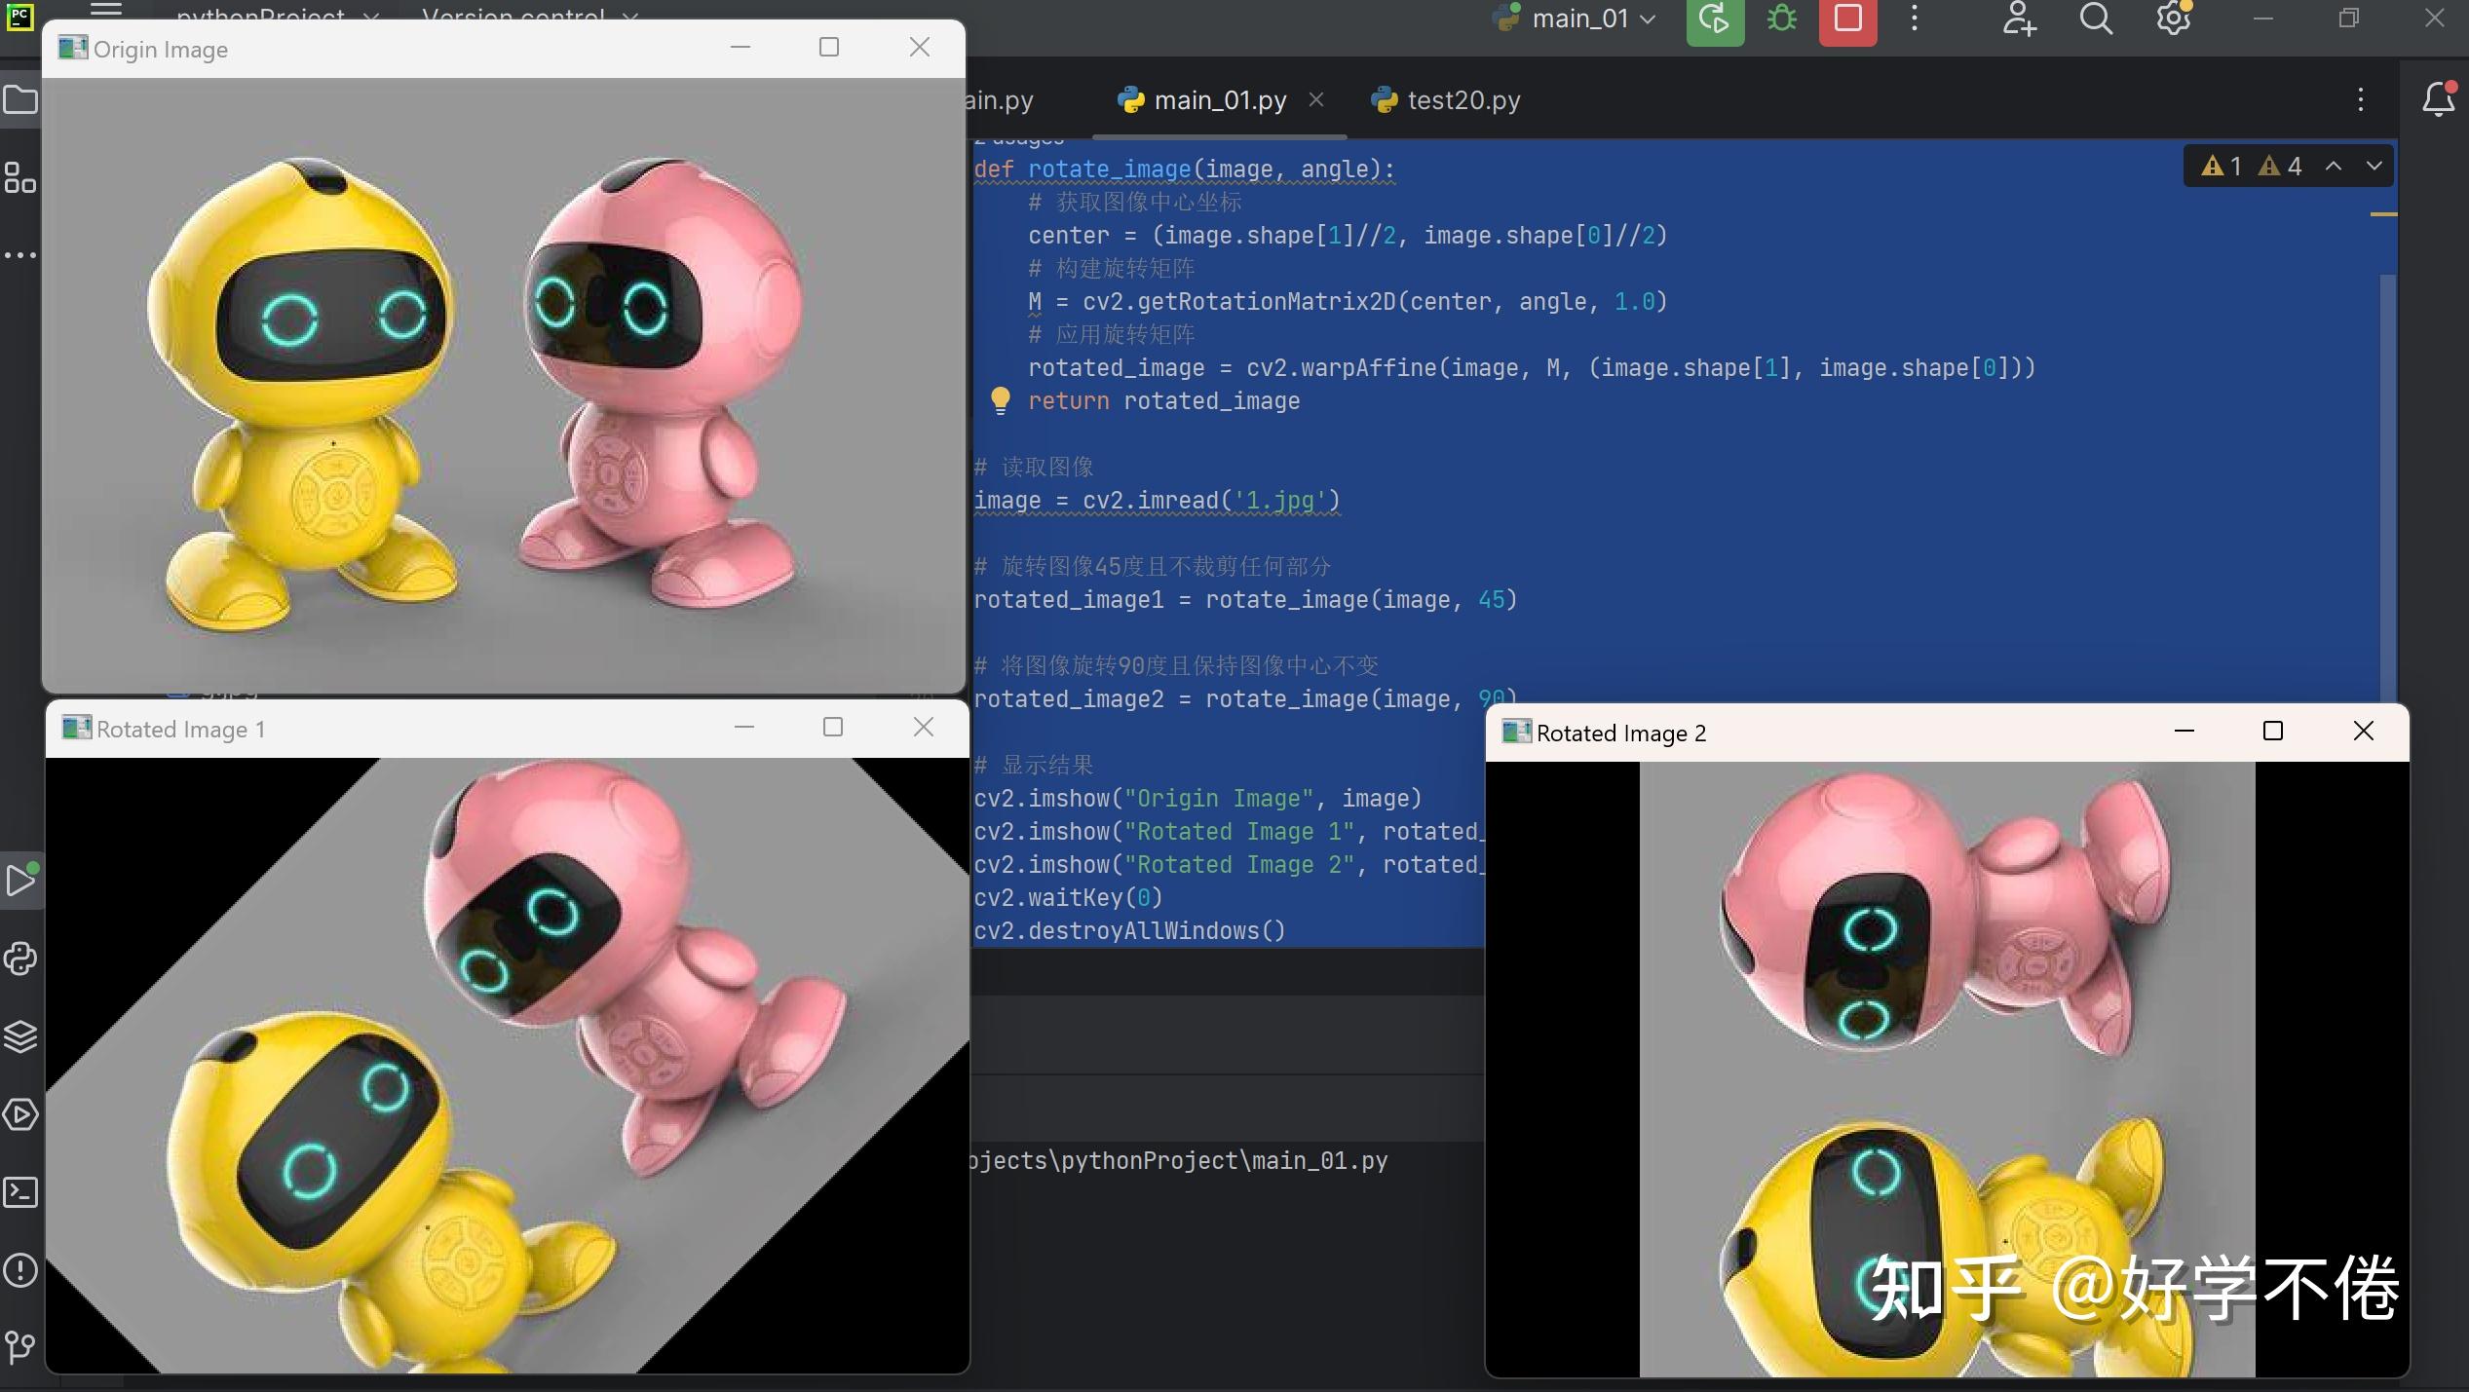Switch to test20.py editor tab
Viewport: 2469px width, 1392px height.
(x=1446, y=100)
